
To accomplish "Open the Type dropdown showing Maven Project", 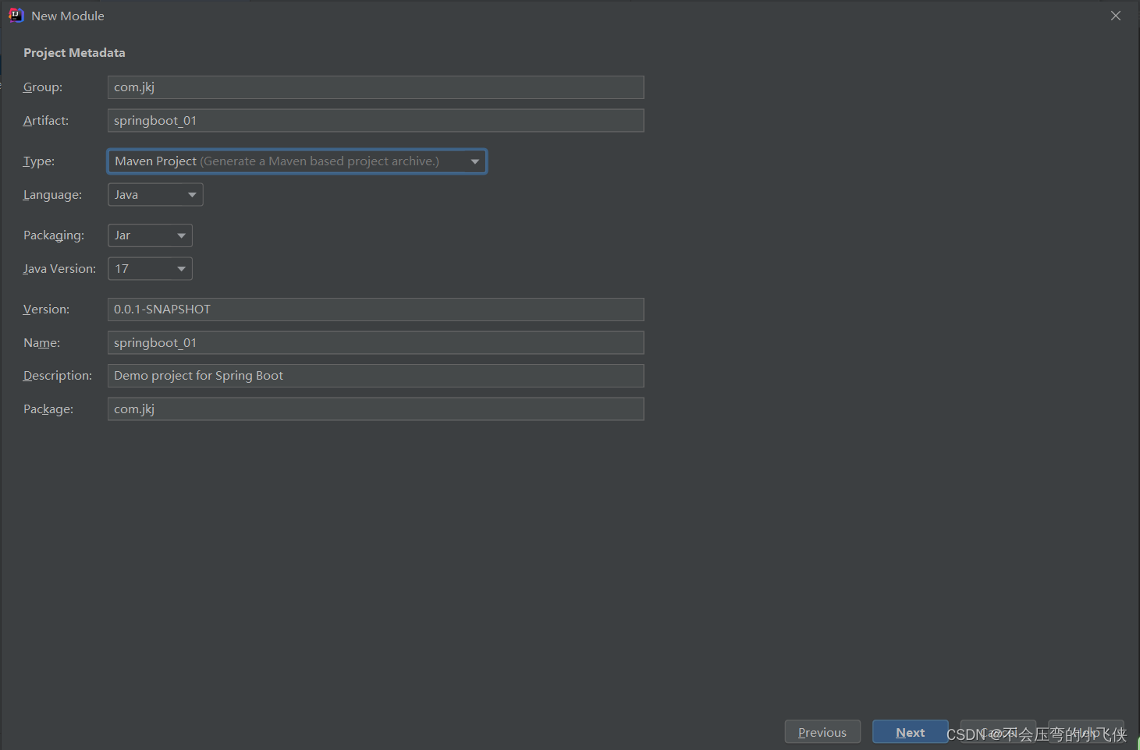I will (297, 161).
